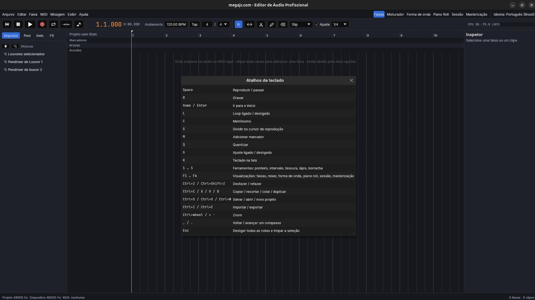The width and height of the screenshot is (535, 300).
Task: Toggle the Ajuste snap checkbox
Action: (317, 24)
